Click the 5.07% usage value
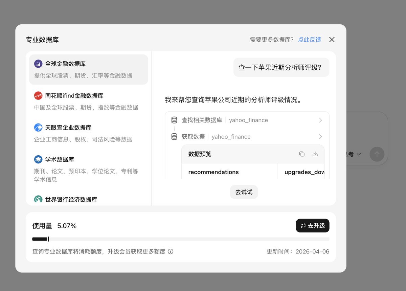This screenshot has height=291, width=406. pyautogui.click(x=67, y=226)
